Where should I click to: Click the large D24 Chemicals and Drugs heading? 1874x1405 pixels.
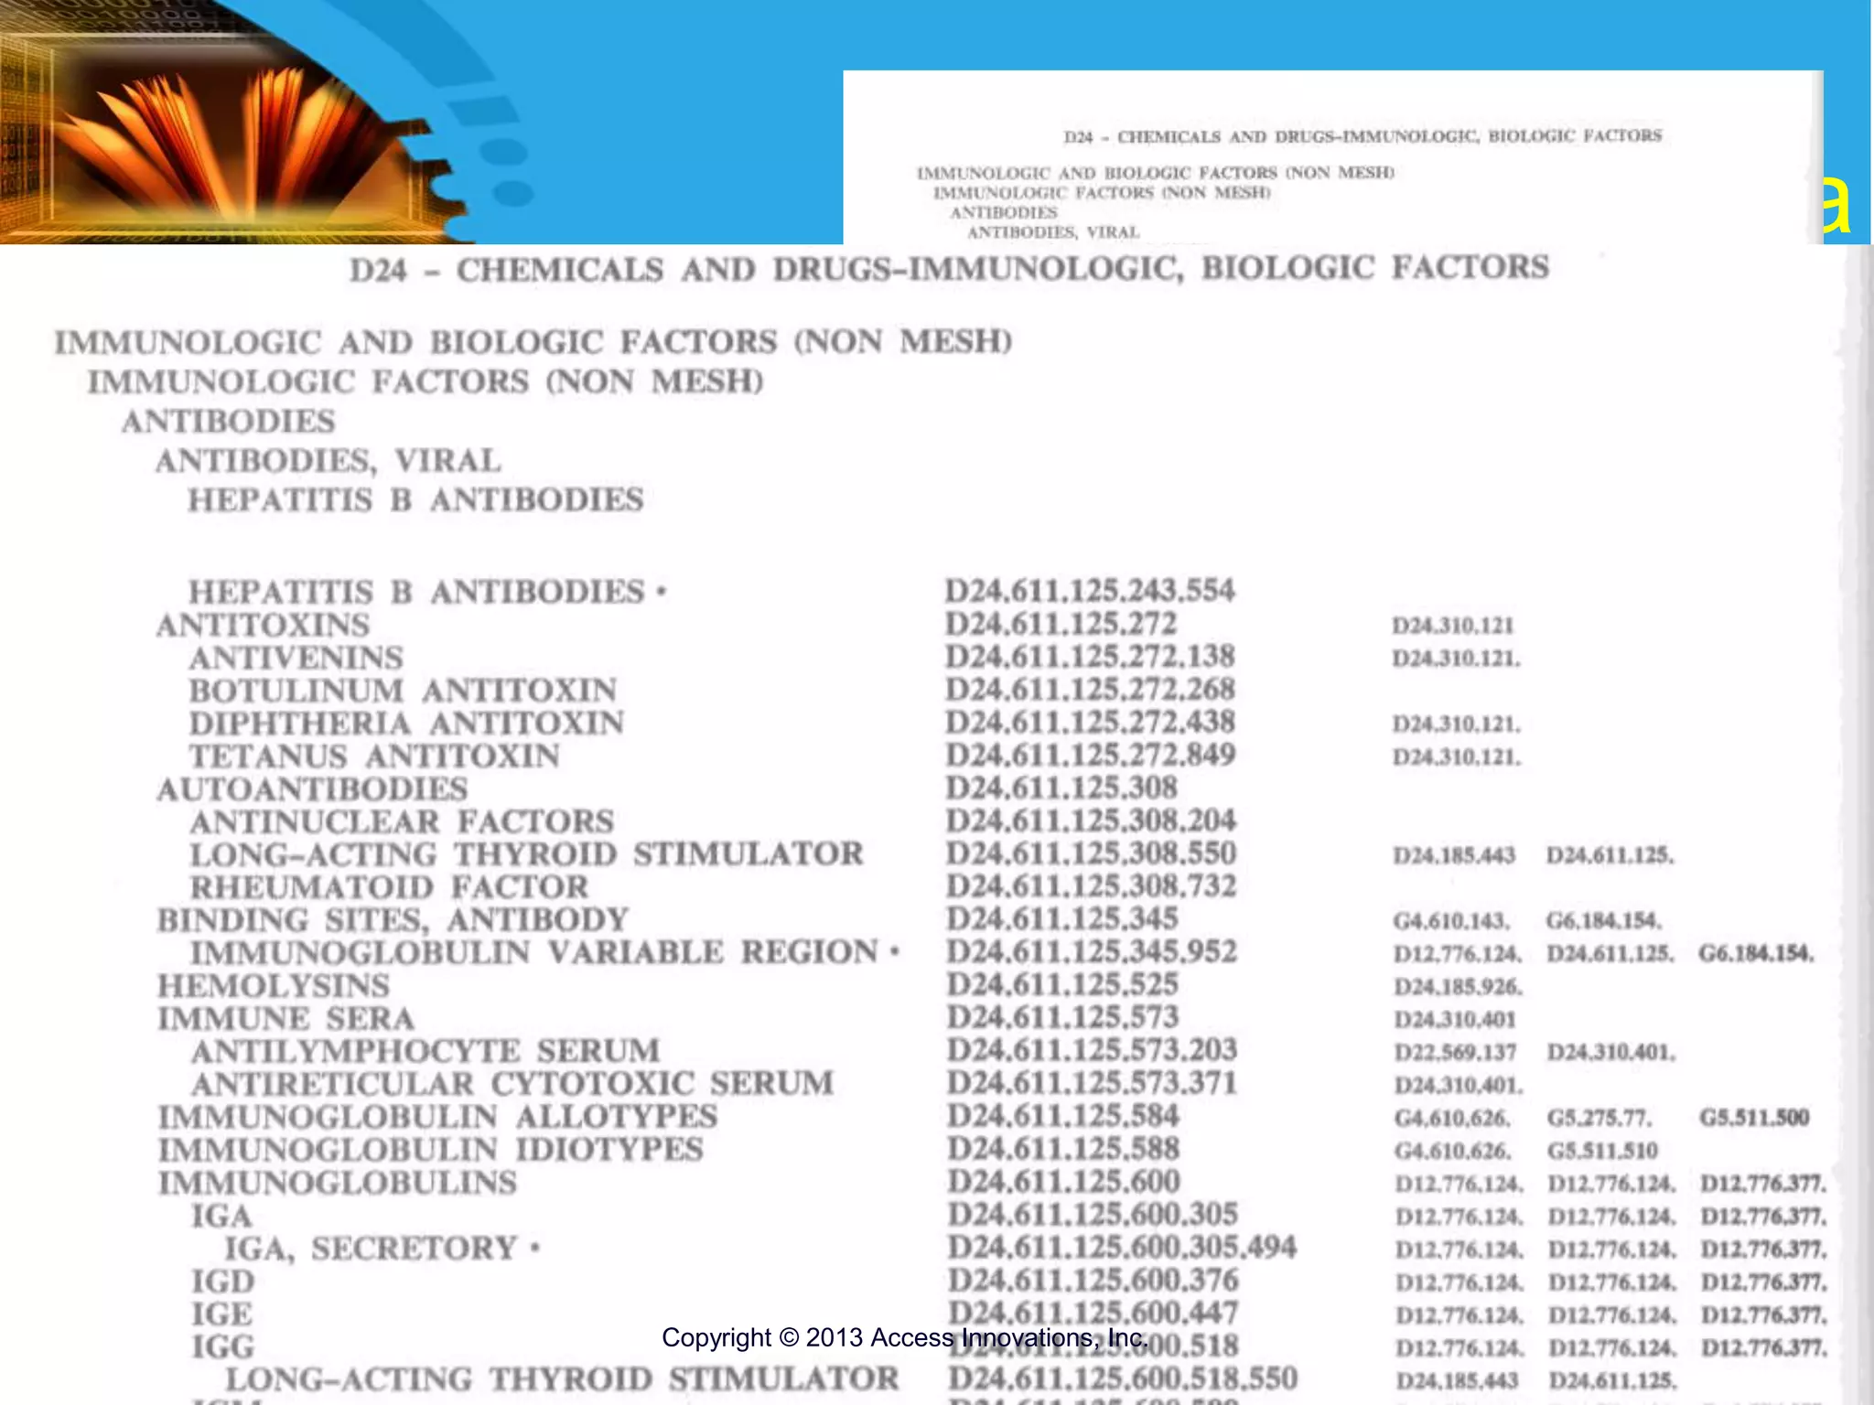(949, 269)
